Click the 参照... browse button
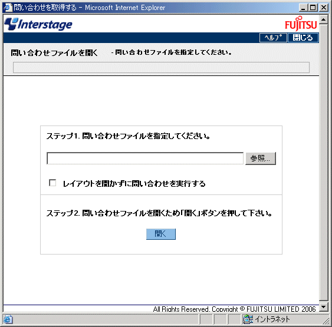Screen dimensions: 332x327 261,158
